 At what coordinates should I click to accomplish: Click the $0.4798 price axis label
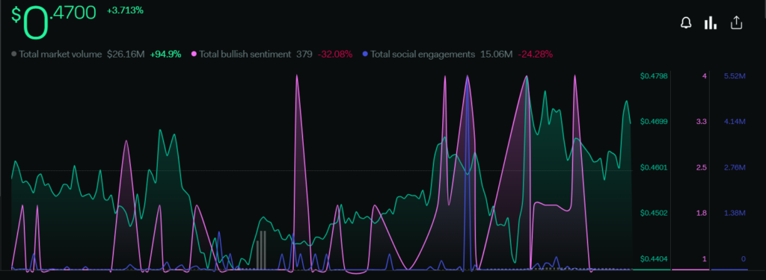coord(654,75)
